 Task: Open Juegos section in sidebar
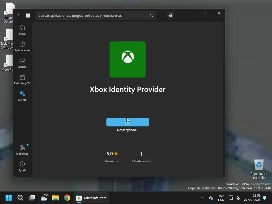(22, 63)
